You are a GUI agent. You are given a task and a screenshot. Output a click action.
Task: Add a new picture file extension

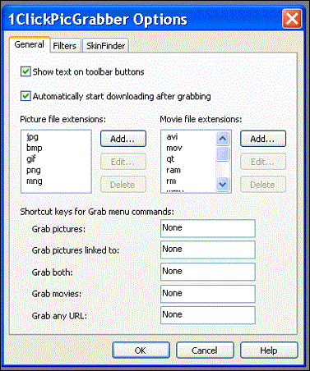[x=123, y=139]
